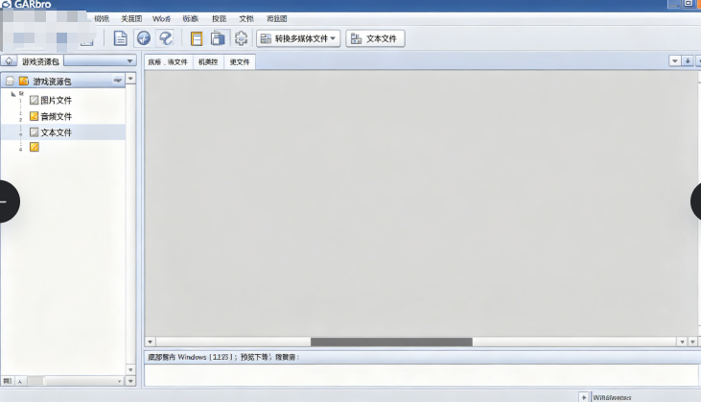Image resolution: width=701 pixels, height=402 pixels.
Task: Click the 文本文件 toolbar button
Action: tap(376, 38)
